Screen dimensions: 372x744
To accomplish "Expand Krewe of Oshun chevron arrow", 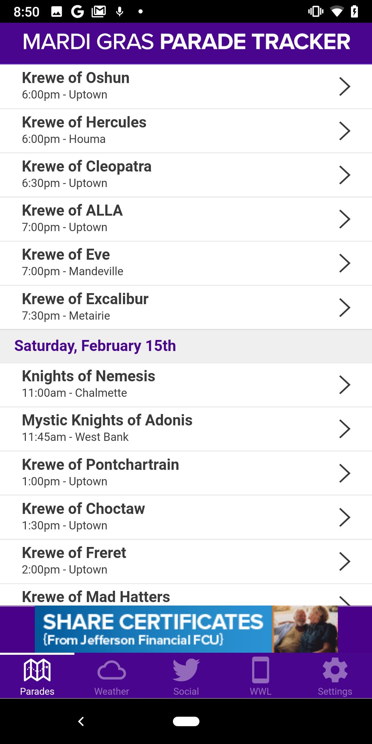I will [x=344, y=86].
